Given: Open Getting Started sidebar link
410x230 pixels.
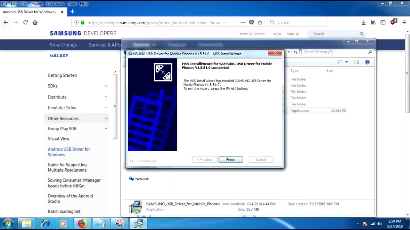Looking at the screenshot, I should click(x=62, y=75).
